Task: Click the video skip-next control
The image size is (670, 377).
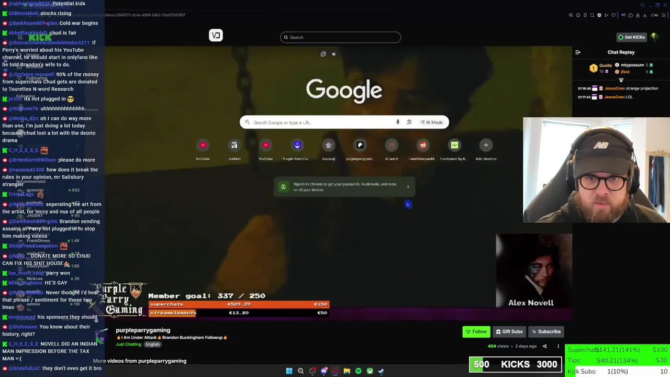Action: (x=333, y=54)
